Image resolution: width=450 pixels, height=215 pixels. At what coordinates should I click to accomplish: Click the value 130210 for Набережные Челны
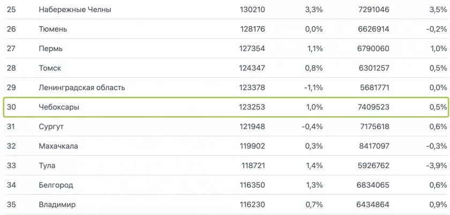tap(252, 10)
